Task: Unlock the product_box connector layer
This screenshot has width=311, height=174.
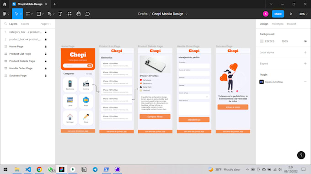Action: coord(46,39)
